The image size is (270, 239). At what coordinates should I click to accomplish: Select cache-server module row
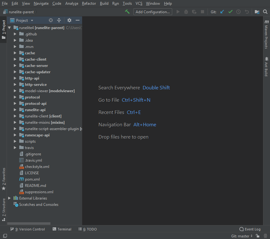tap(44, 66)
